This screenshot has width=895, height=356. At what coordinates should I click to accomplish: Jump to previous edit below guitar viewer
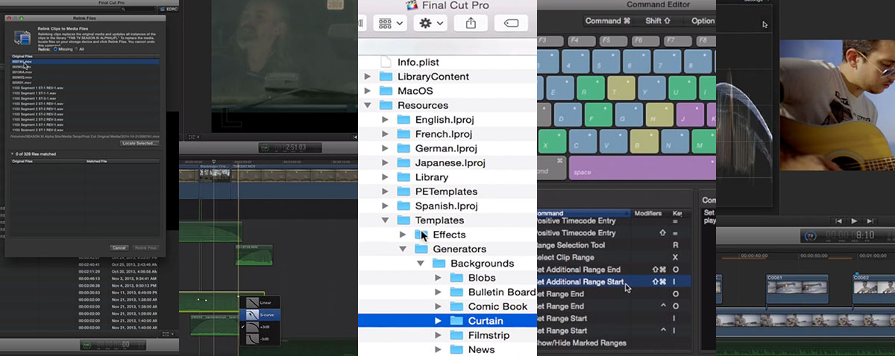tap(838, 221)
